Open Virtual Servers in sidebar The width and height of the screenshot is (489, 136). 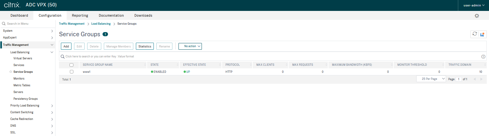[23, 58]
